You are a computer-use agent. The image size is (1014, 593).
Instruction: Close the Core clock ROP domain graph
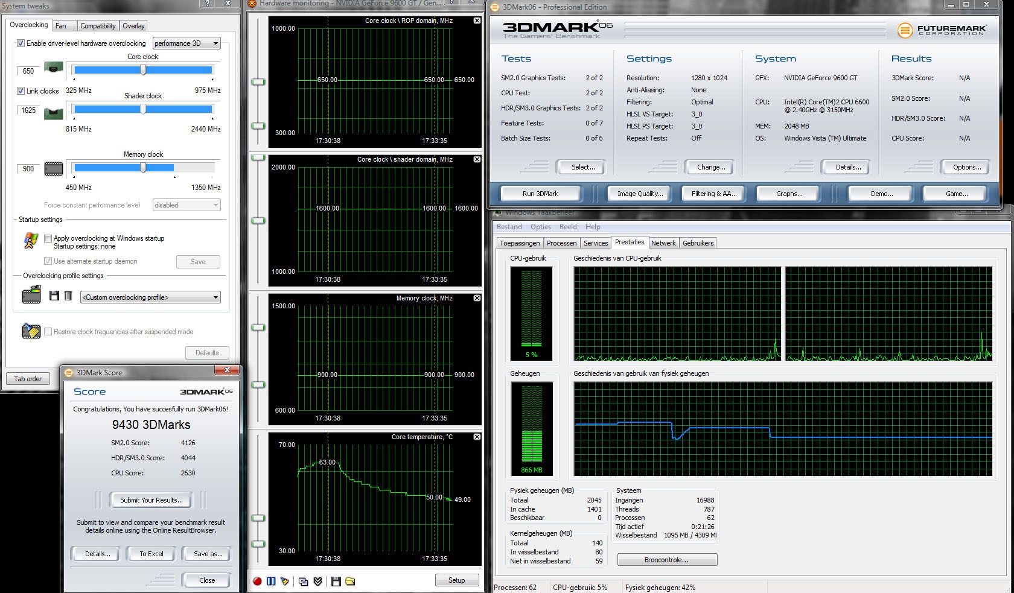tap(477, 21)
